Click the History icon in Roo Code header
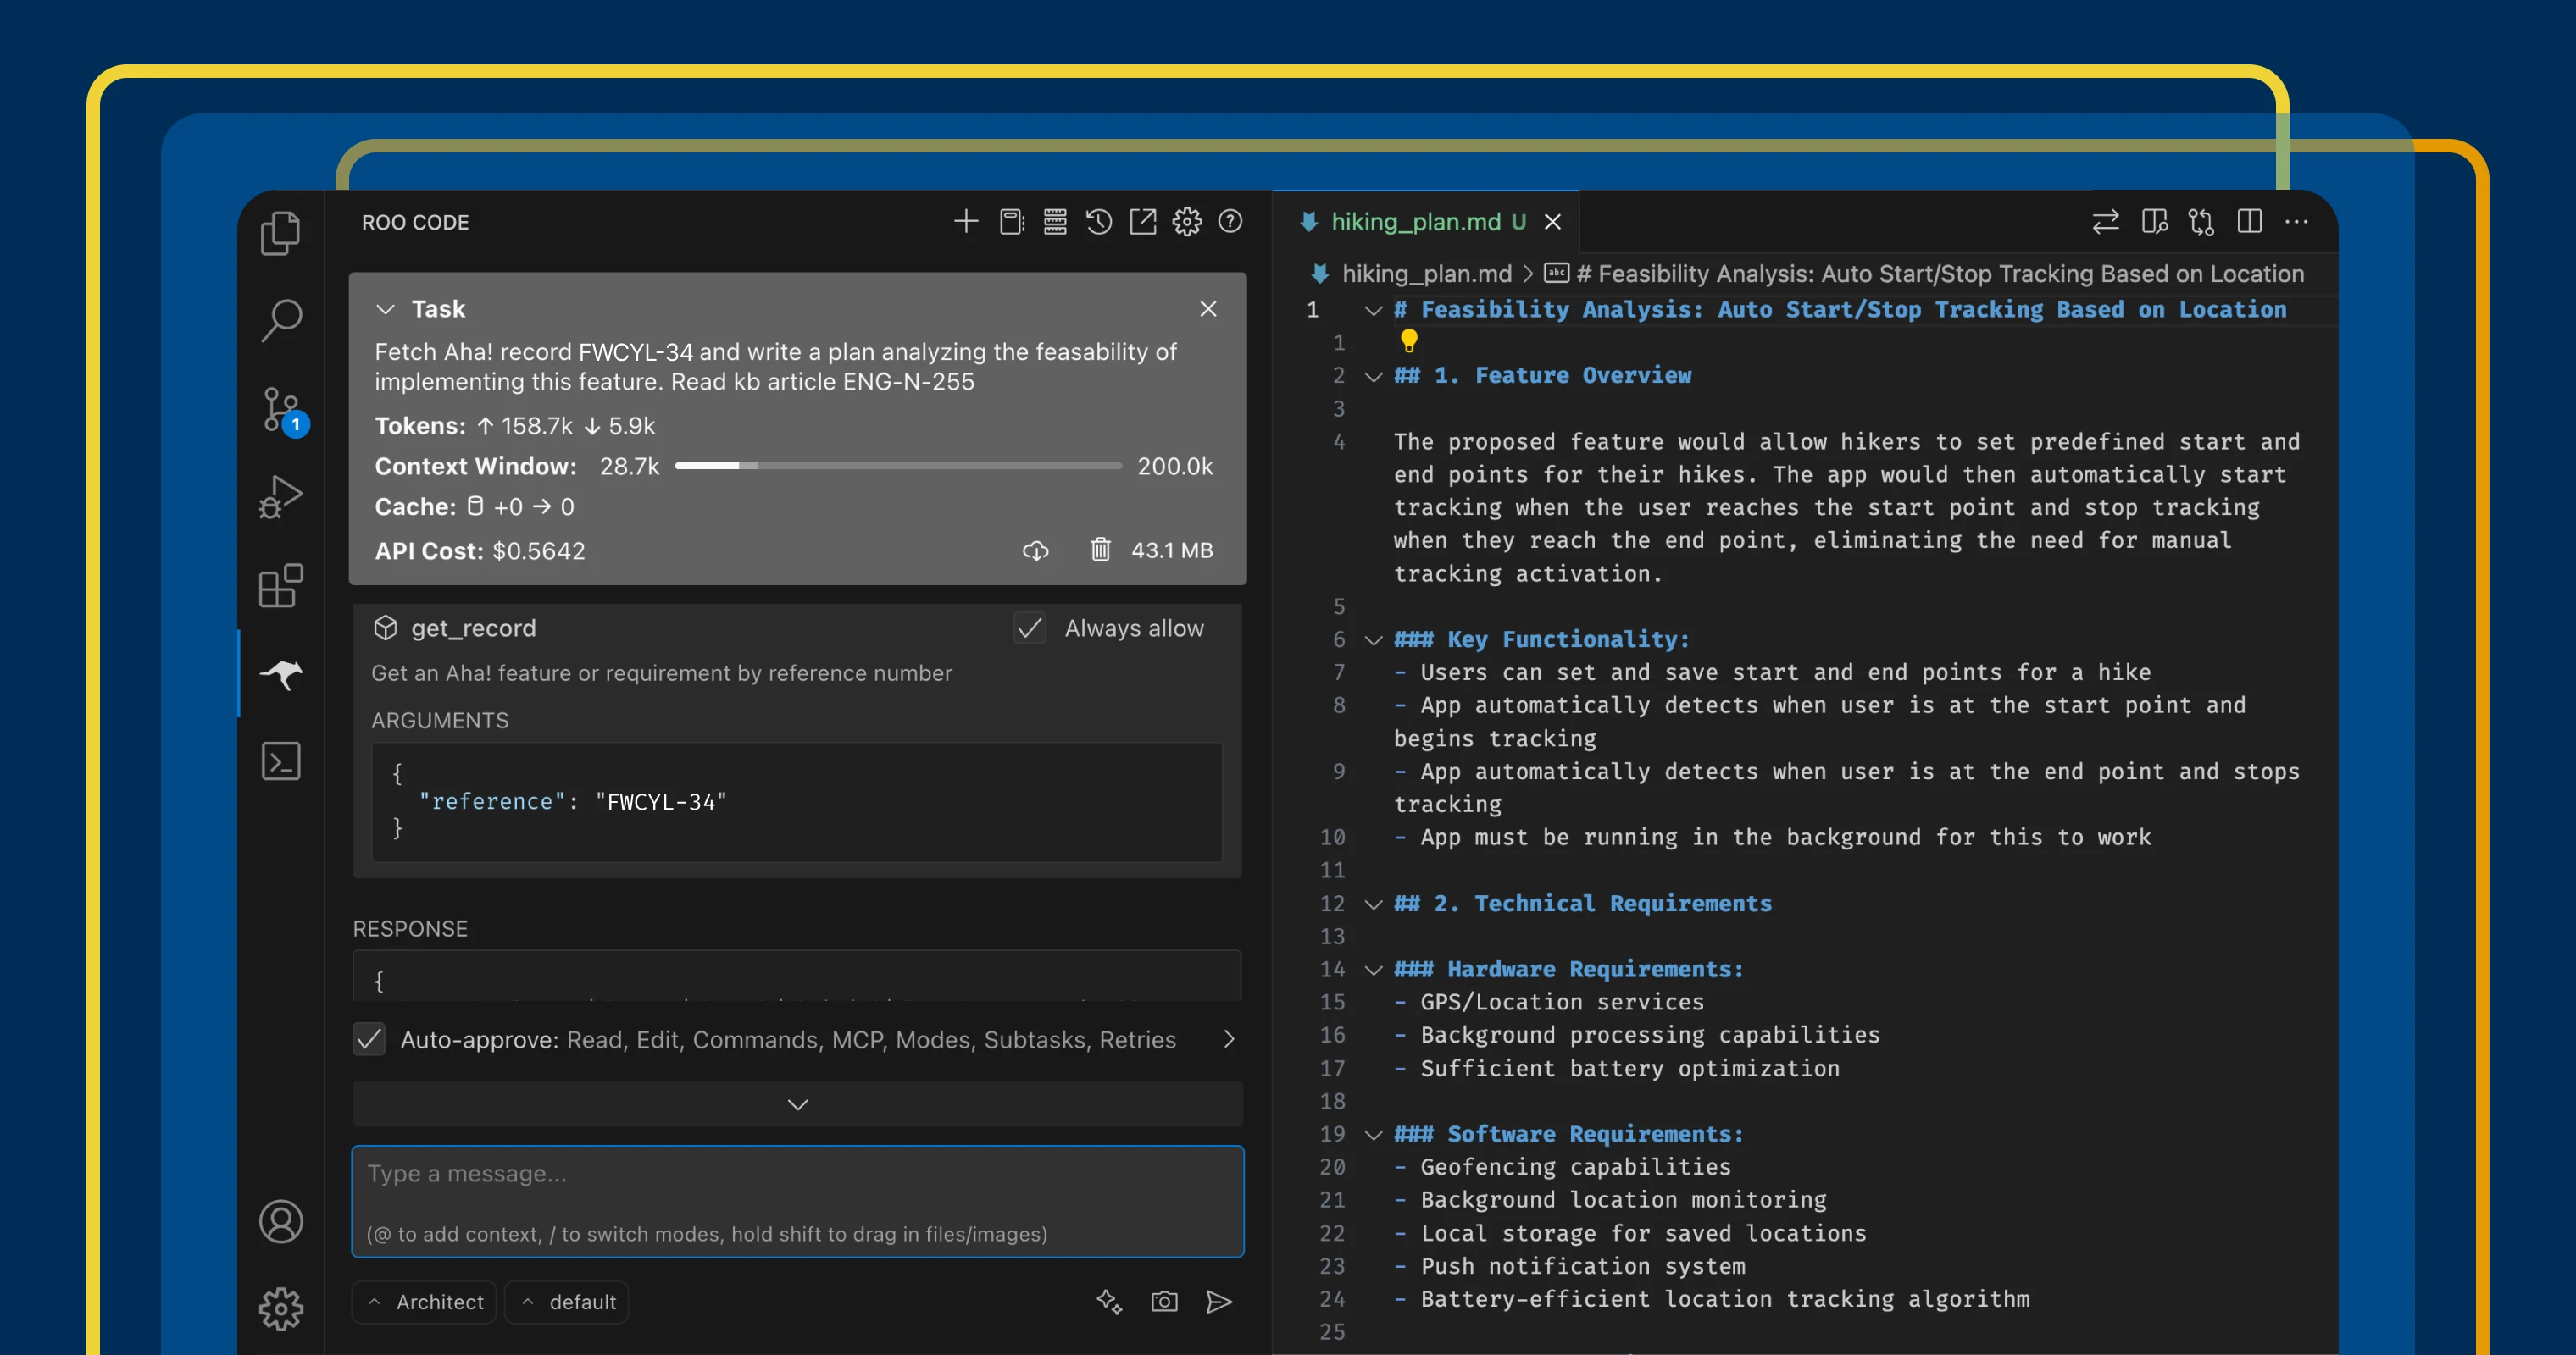Image resolution: width=2576 pixels, height=1355 pixels. coord(1098,222)
